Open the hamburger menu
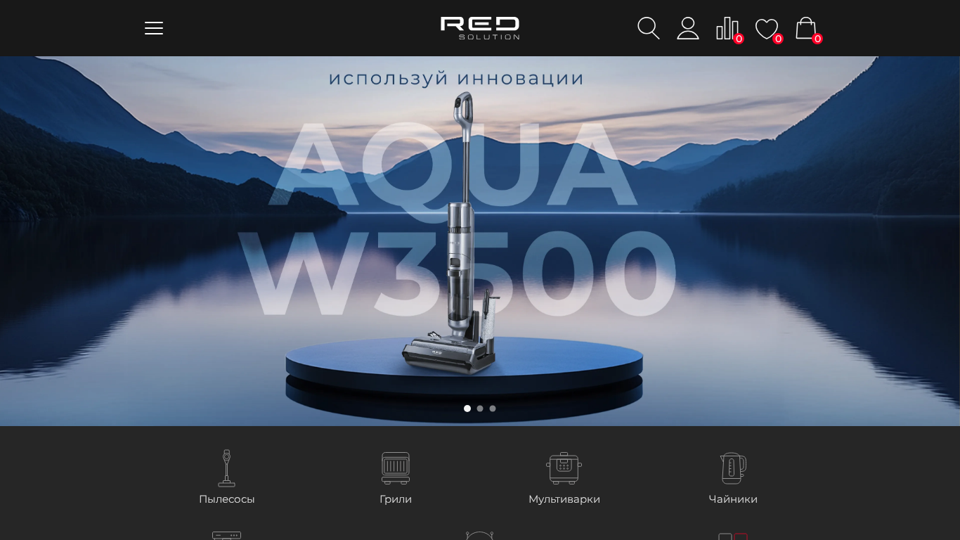Image resolution: width=960 pixels, height=540 pixels. pyautogui.click(x=154, y=28)
